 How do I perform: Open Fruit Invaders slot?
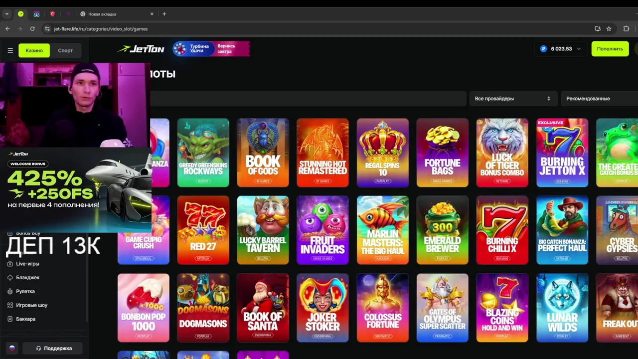pyautogui.click(x=323, y=230)
